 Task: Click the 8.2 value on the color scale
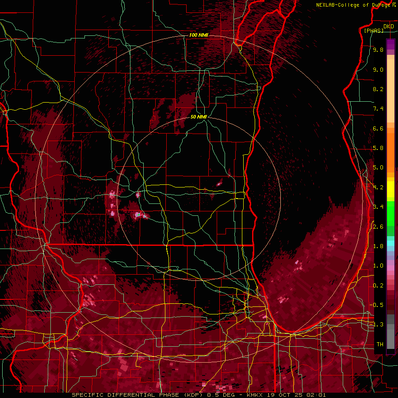point(378,89)
